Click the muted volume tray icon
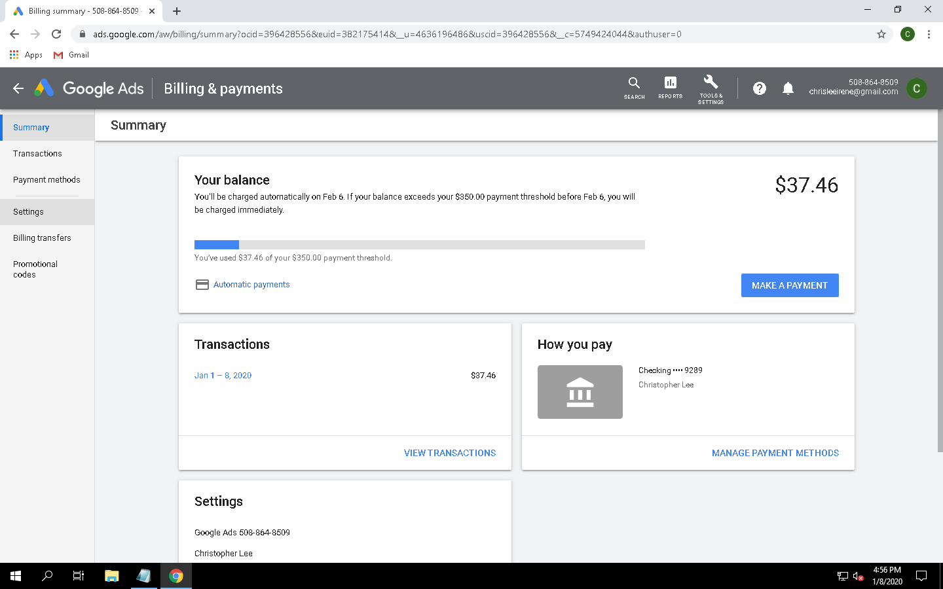 coord(859,577)
